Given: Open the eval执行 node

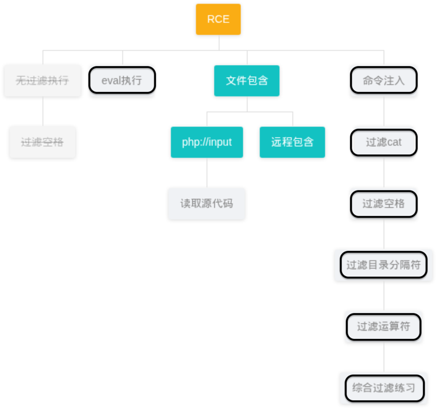Looking at the screenshot, I should (122, 80).
